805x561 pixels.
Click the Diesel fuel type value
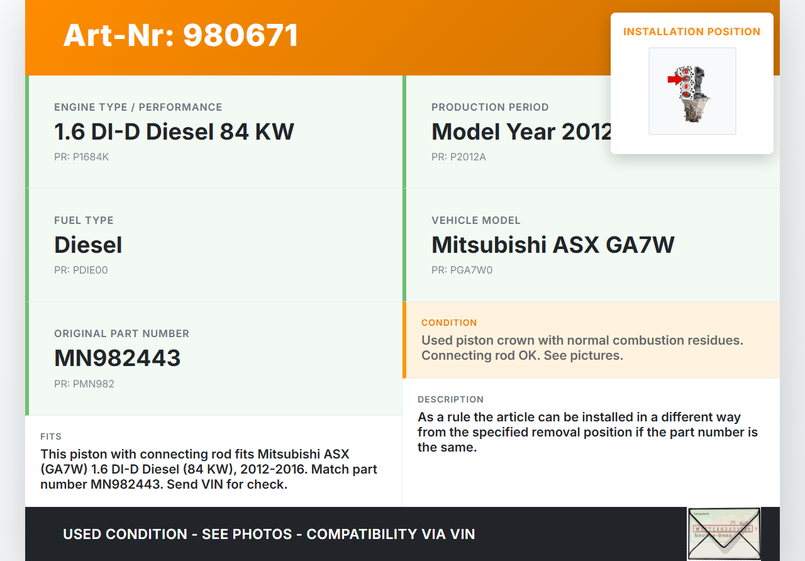click(x=88, y=245)
